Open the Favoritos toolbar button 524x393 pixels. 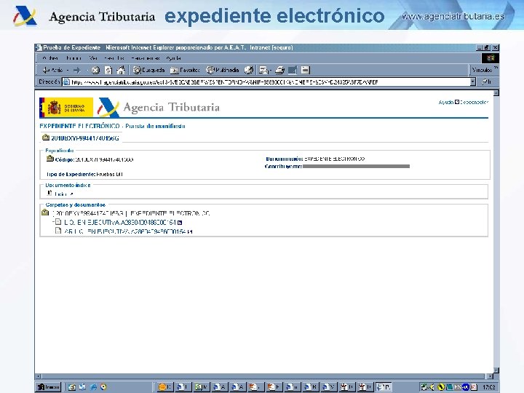coord(185,70)
